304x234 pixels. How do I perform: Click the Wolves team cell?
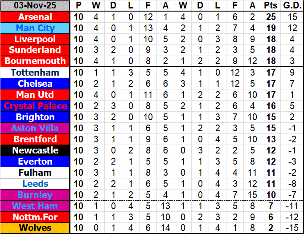pyautogui.click(x=35, y=228)
